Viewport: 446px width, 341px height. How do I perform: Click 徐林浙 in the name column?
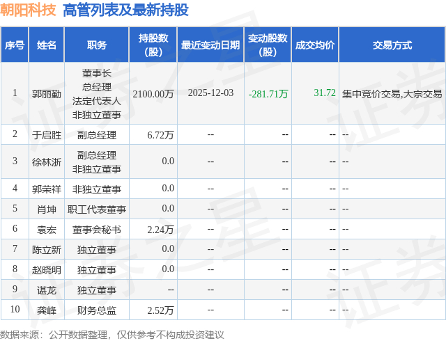tap(47, 162)
